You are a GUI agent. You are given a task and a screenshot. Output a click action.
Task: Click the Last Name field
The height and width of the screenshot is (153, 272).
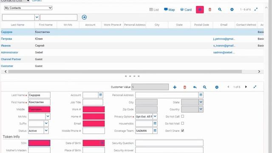tap(39, 95)
